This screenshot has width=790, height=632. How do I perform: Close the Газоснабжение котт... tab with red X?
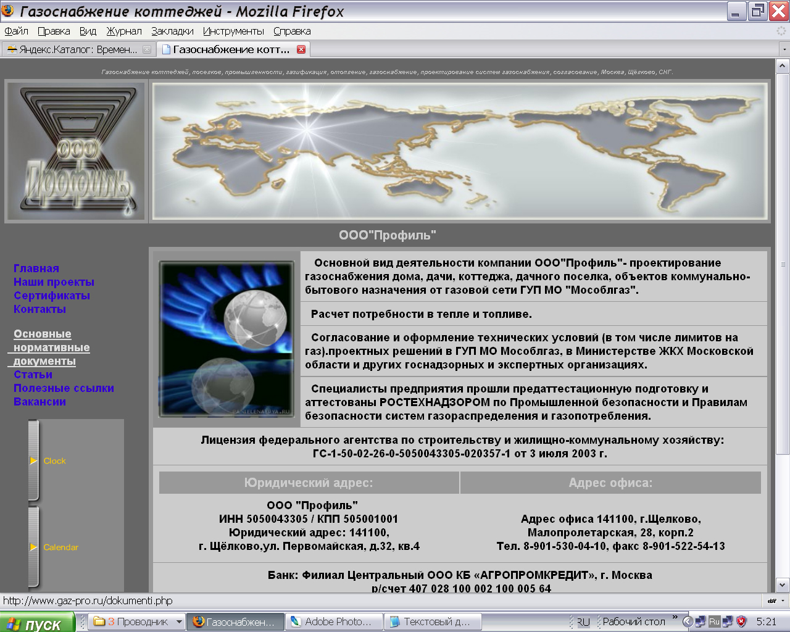(301, 49)
